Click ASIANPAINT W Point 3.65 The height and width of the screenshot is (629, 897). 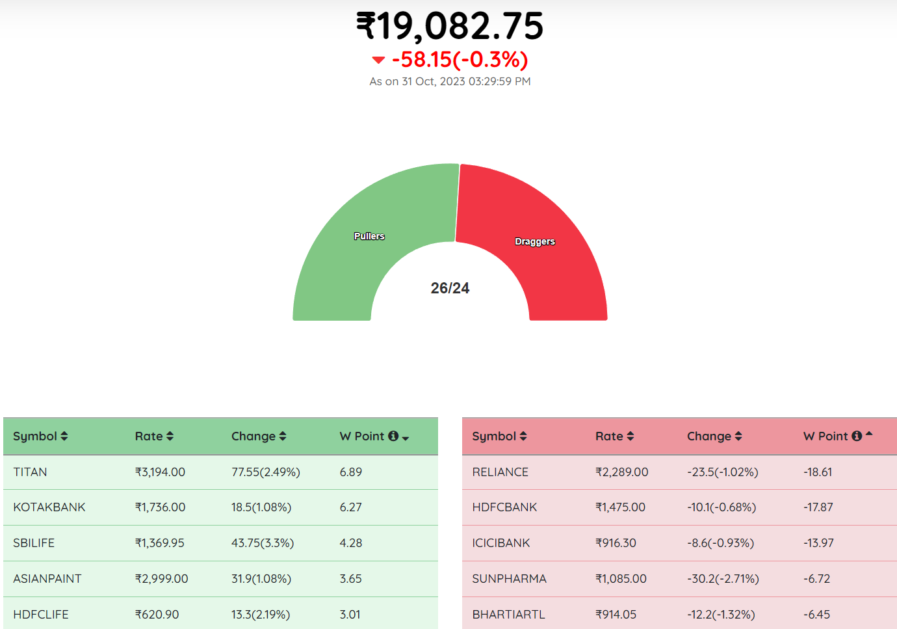351,579
